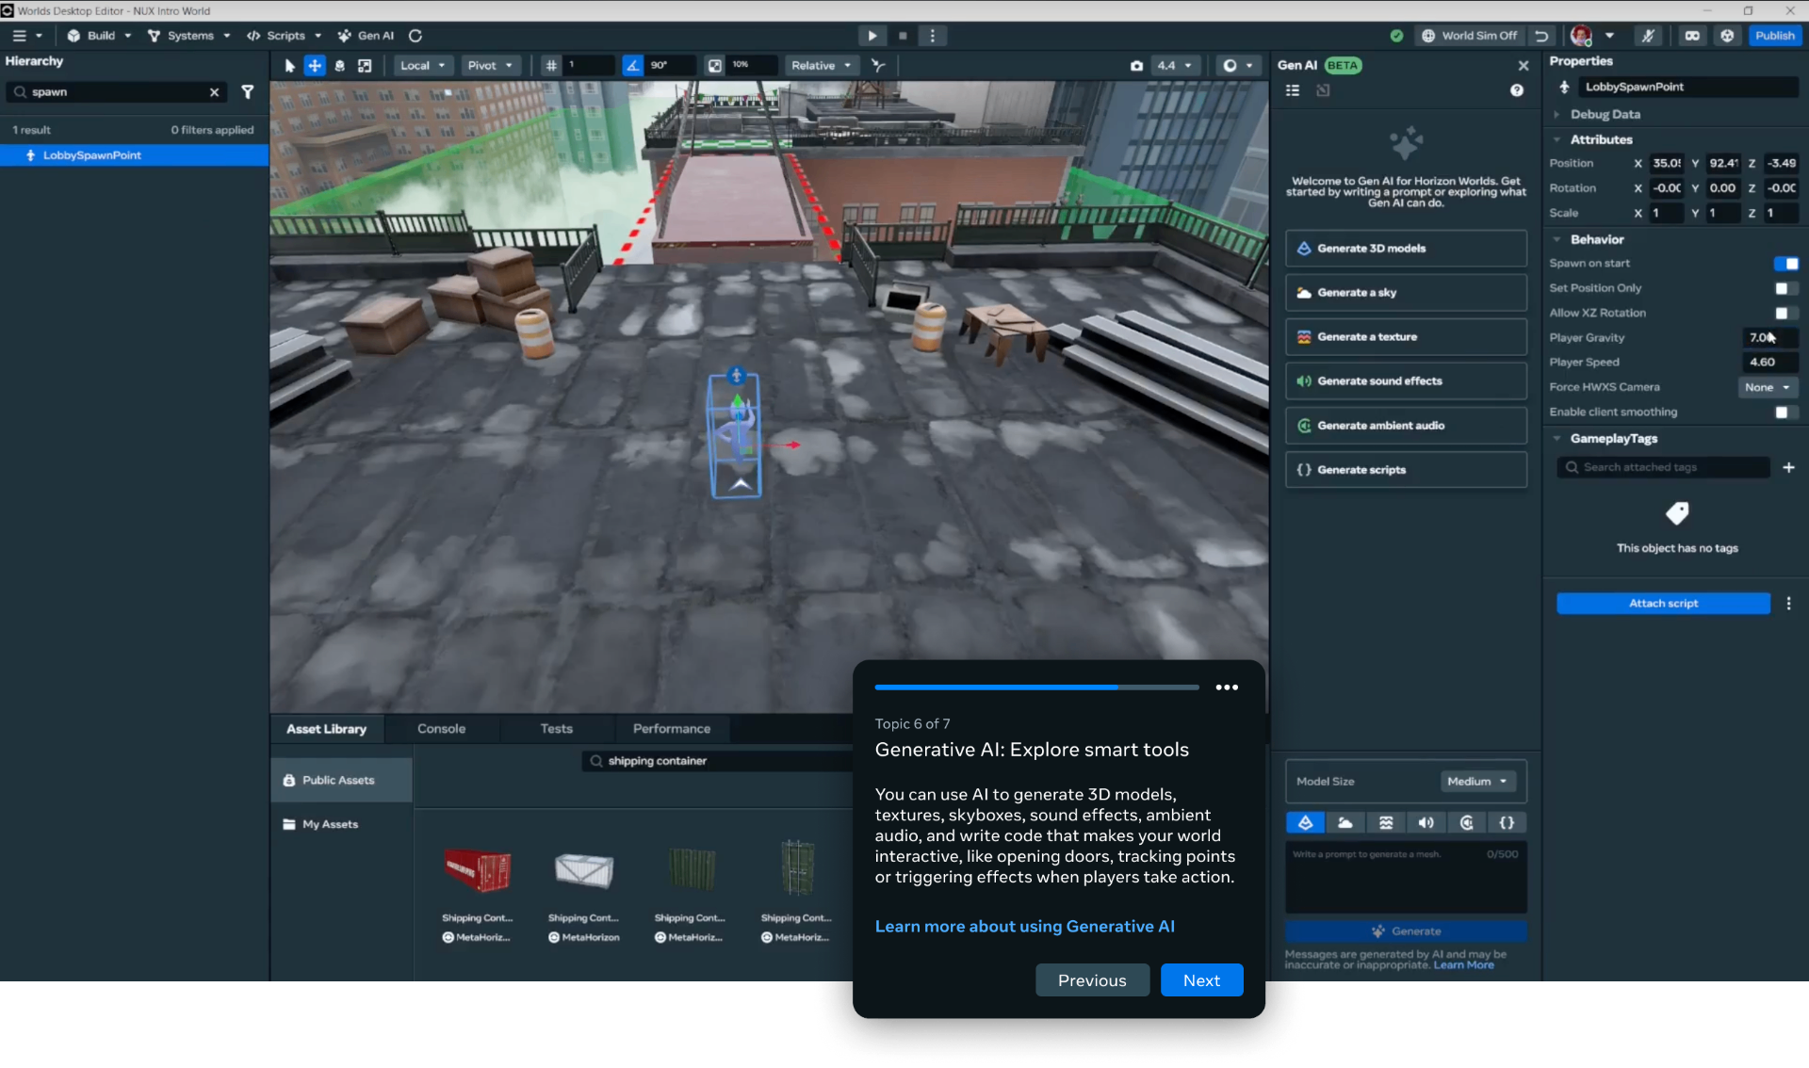Image resolution: width=1809 pixels, height=1068 pixels.
Task: Open Learn more about using Generative AI
Action: coord(1024,927)
